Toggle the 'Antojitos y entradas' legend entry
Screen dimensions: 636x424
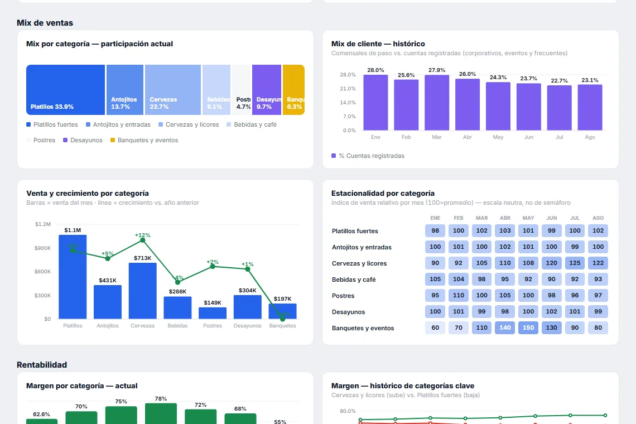coord(118,124)
